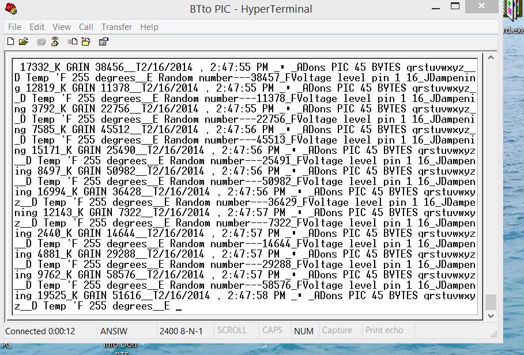524x355 pixels.
Task: Click the Open folder toolbar icon
Action: point(24,41)
